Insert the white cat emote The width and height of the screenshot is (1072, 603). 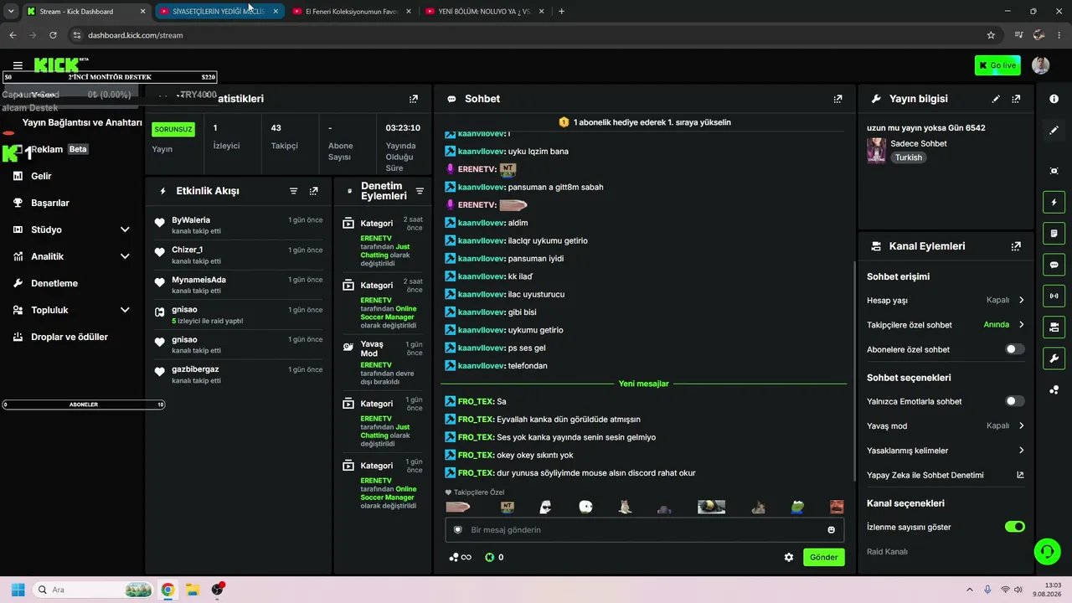click(625, 507)
